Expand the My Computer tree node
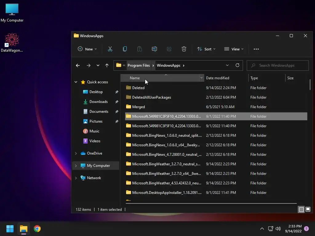This screenshot has width=315, height=236. pos(76,166)
